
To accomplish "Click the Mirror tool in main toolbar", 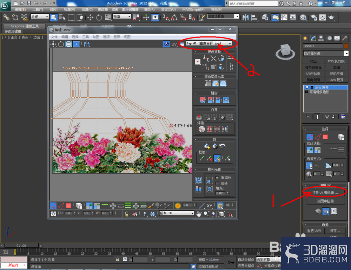I will tap(245, 17).
